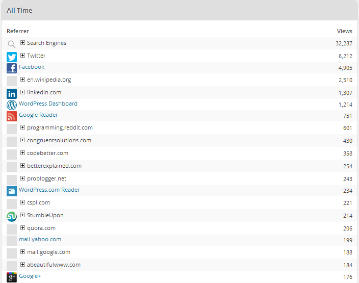Expand congruentsolutions.com referrer details
The width and height of the screenshot is (359, 283).
(x=22, y=140)
